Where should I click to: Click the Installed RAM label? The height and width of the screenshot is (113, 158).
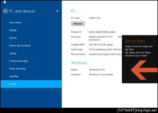pyautogui.click(x=78, y=45)
